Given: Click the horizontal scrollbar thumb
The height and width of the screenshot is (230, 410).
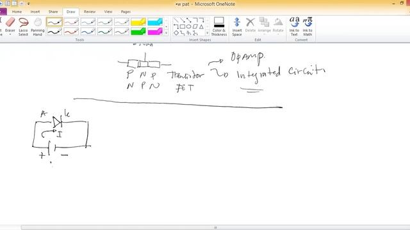Looking at the screenshot, I should [215, 227].
